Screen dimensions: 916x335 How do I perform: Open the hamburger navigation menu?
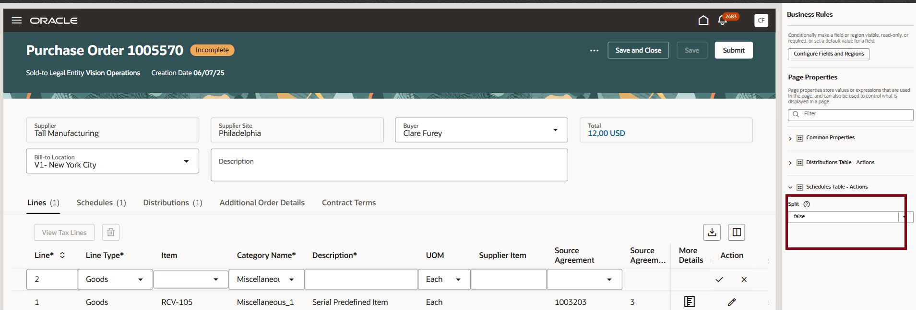pos(17,20)
